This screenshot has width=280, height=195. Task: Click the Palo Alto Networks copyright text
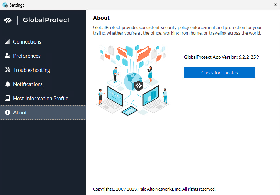pos(154,189)
